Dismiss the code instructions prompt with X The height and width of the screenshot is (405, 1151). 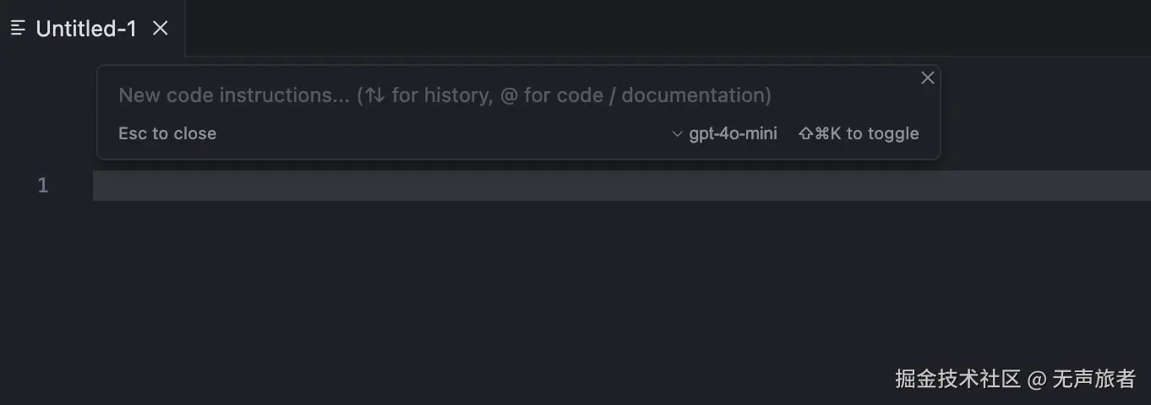[927, 78]
